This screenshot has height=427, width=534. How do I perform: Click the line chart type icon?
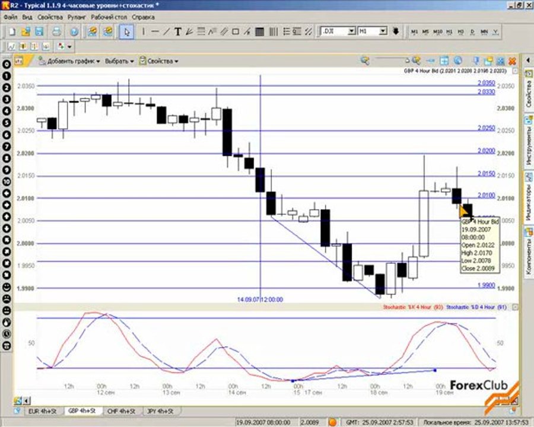tap(11, 46)
